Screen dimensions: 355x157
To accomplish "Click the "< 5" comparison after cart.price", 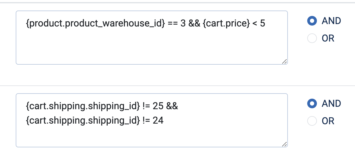I will tap(259, 23).
